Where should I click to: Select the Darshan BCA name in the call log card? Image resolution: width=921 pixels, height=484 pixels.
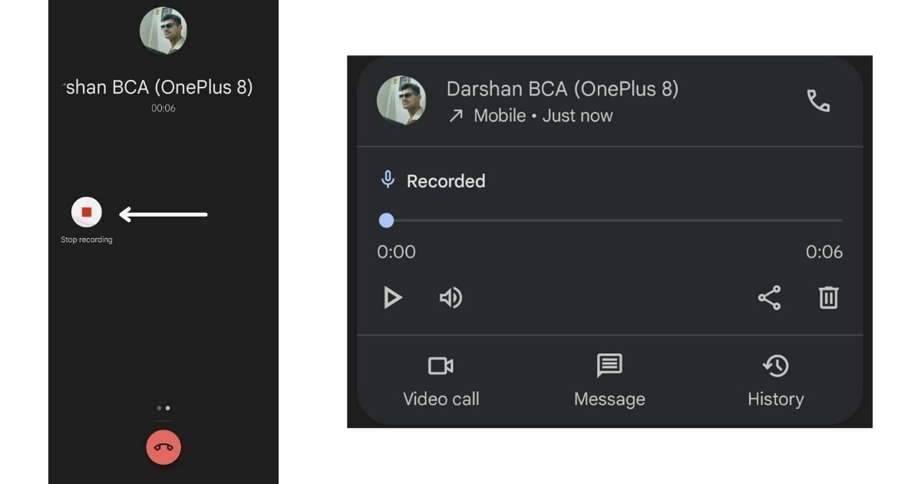pos(563,89)
